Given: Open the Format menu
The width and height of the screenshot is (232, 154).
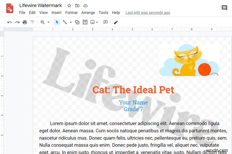Looking at the screenshot, I should coord(71,13).
